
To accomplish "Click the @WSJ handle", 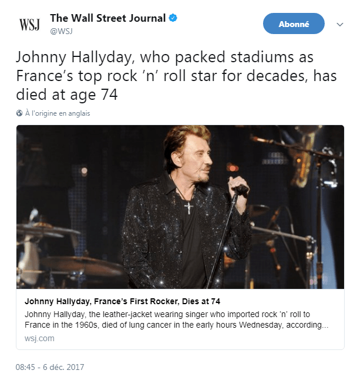I will click(x=62, y=31).
